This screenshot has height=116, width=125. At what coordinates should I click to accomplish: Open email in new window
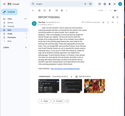pos(117,17)
